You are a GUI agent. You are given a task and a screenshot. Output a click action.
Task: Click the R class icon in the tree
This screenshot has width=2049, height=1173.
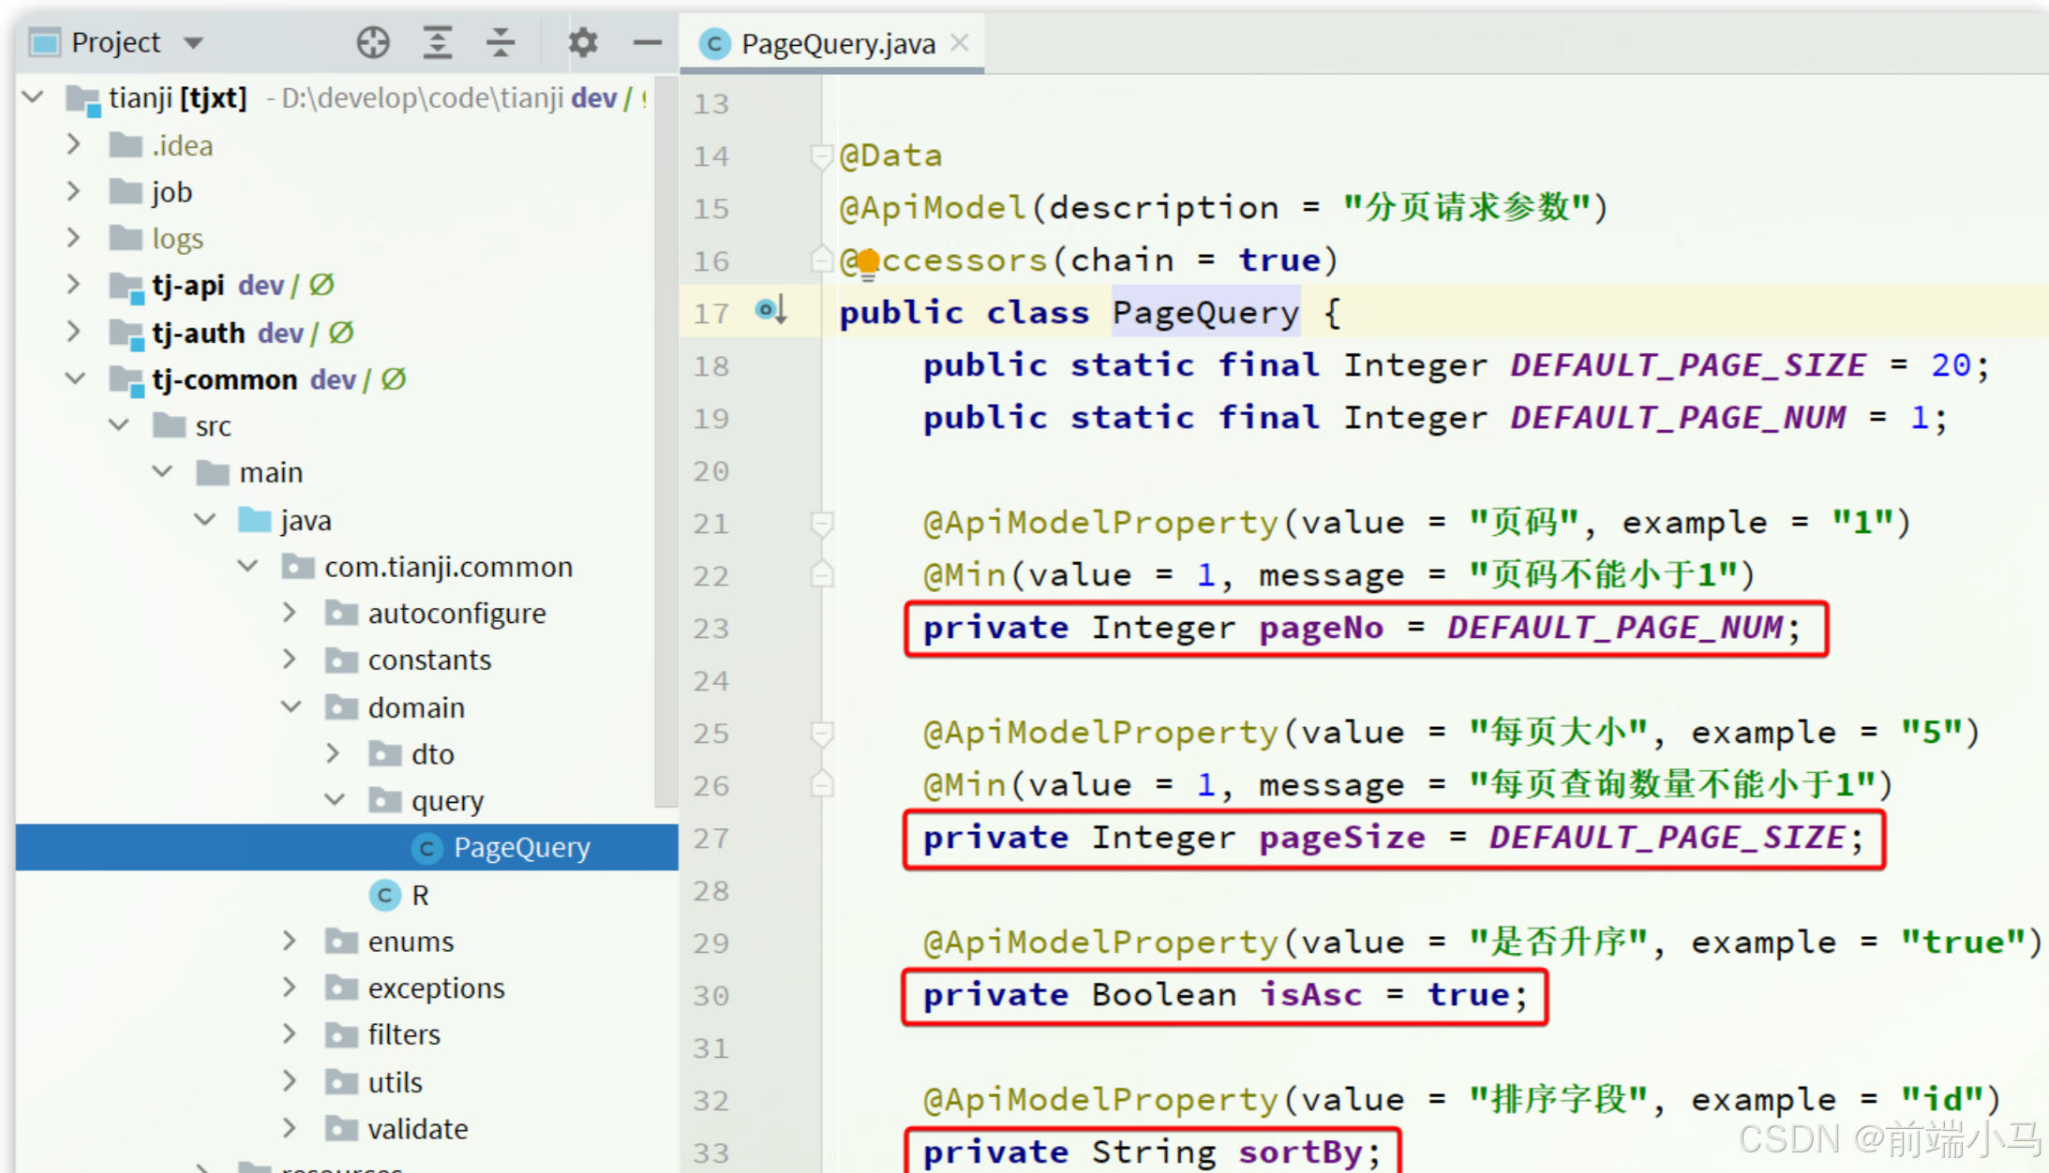tap(384, 895)
